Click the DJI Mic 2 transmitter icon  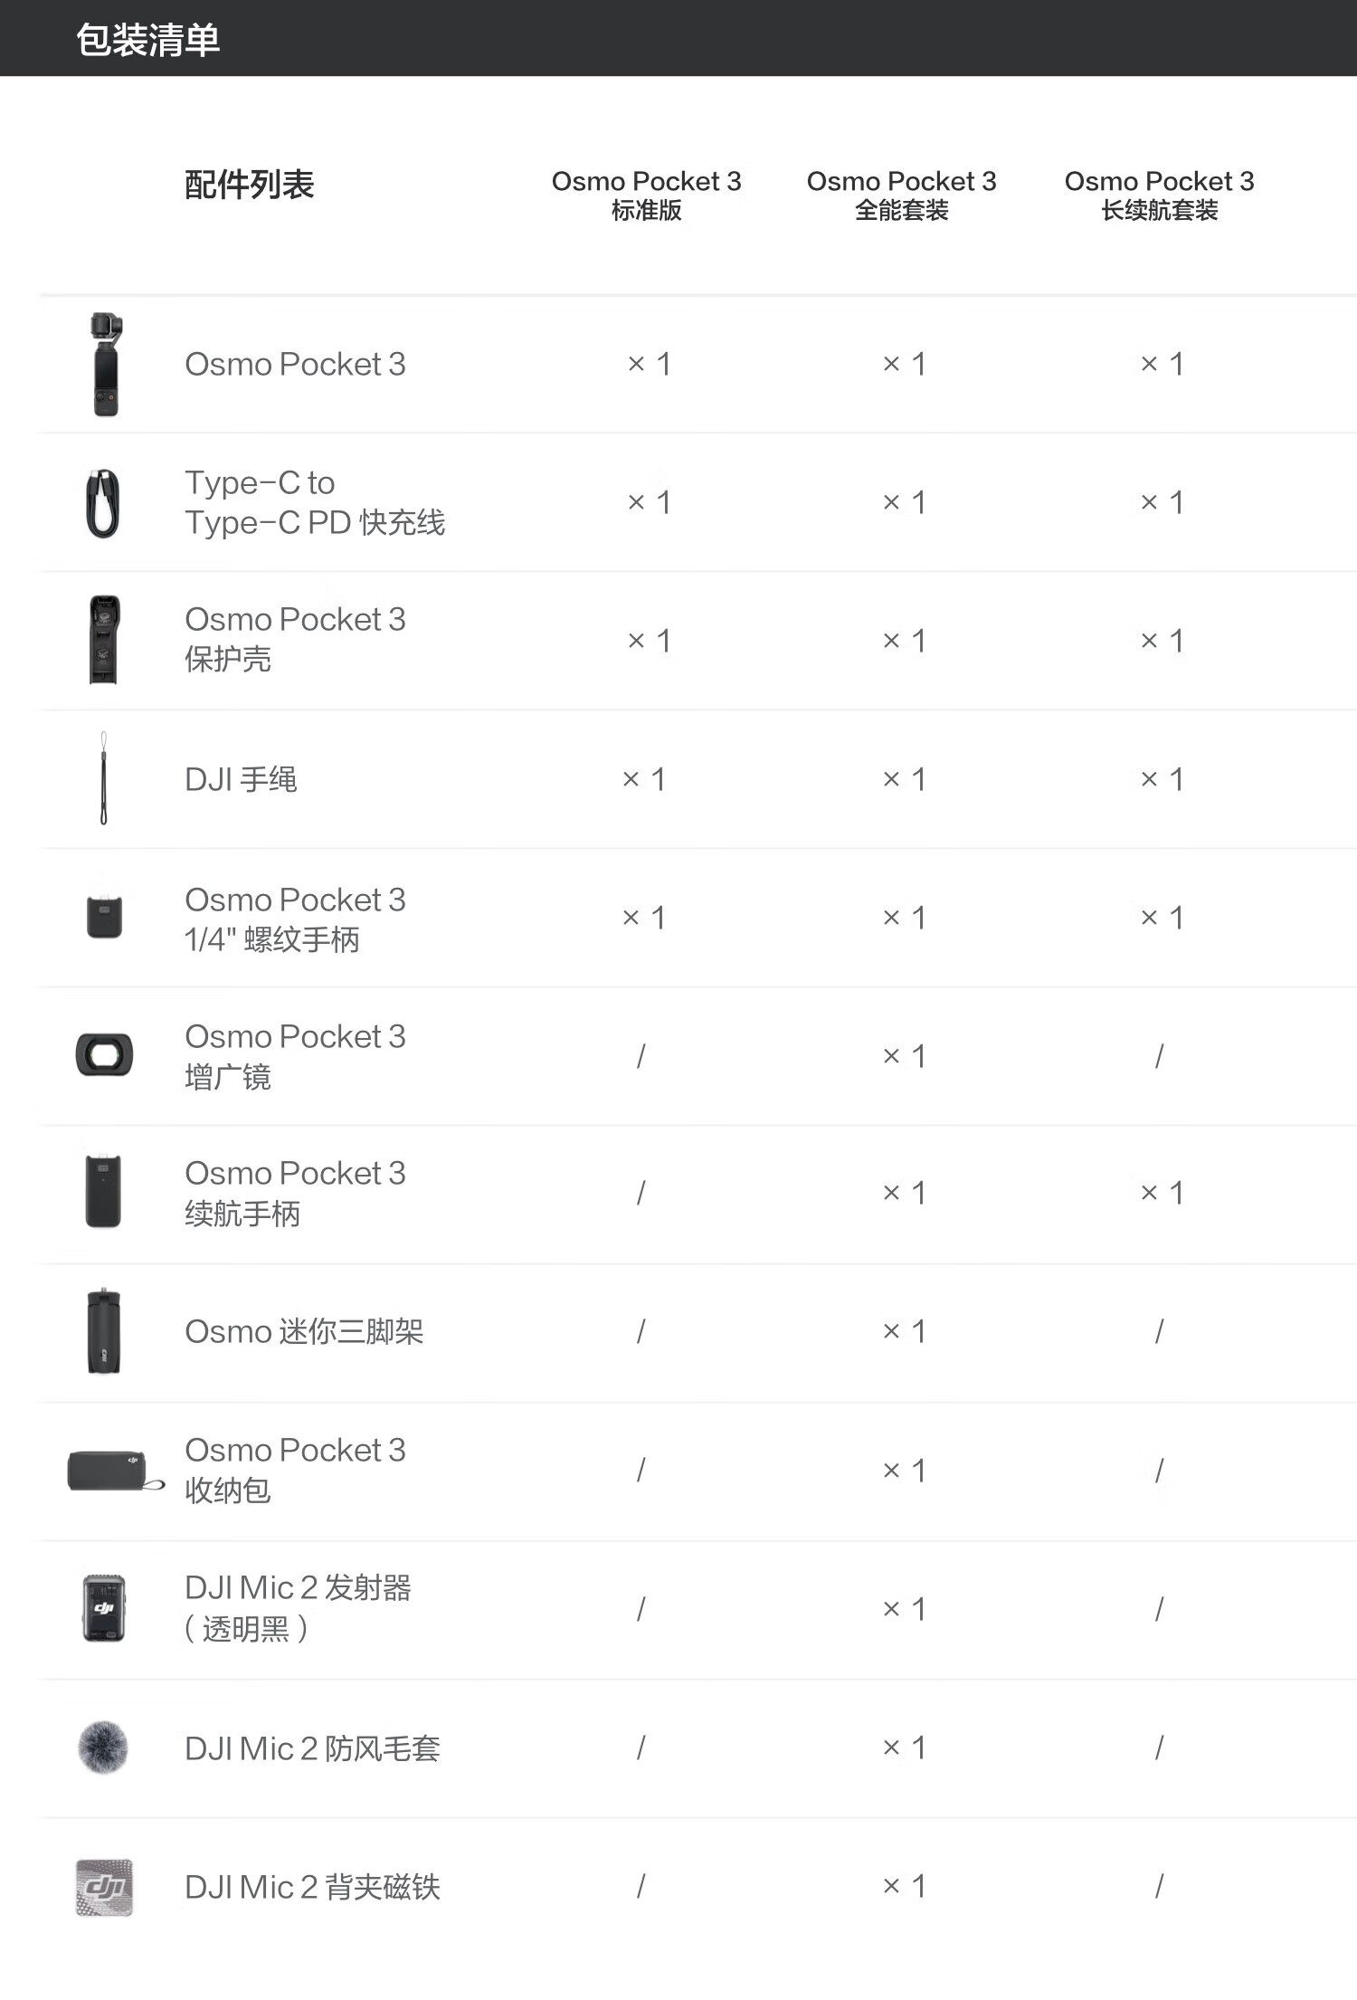[x=104, y=1608]
